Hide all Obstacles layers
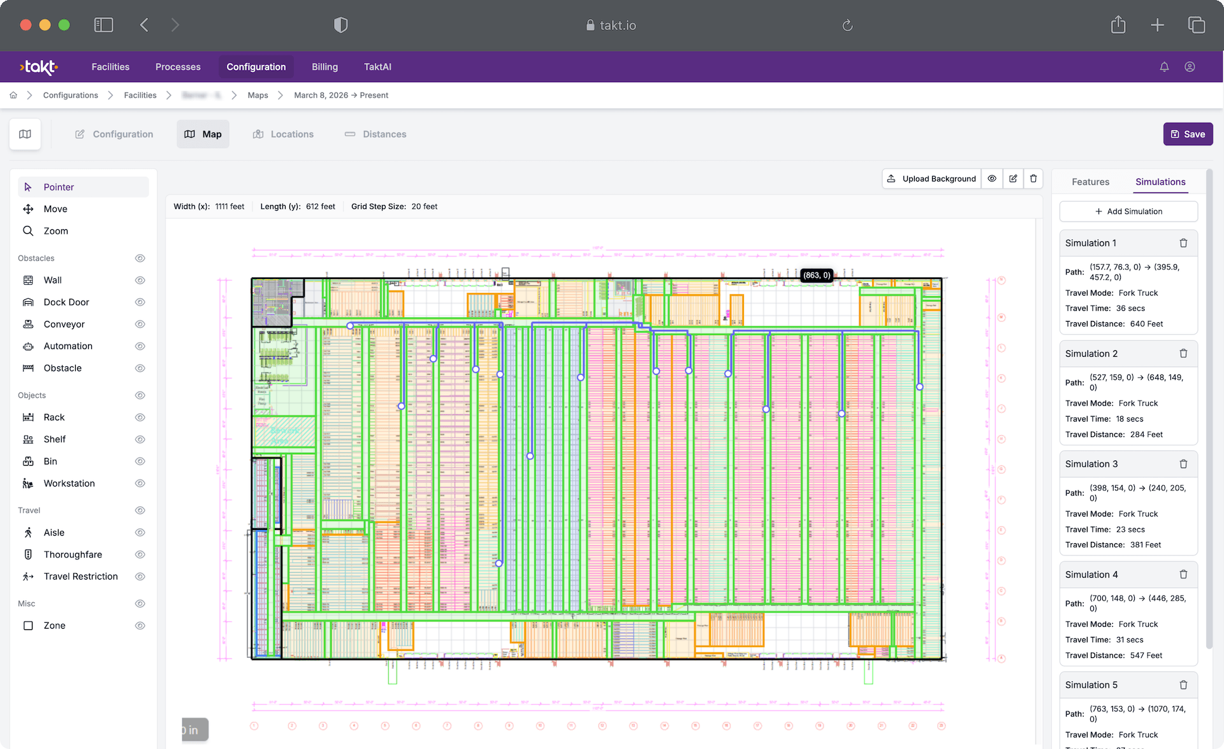 tap(140, 258)
